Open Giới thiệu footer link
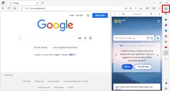Viewport: 170px width, 91px height. pyautogui.click(x=27, y=81)
